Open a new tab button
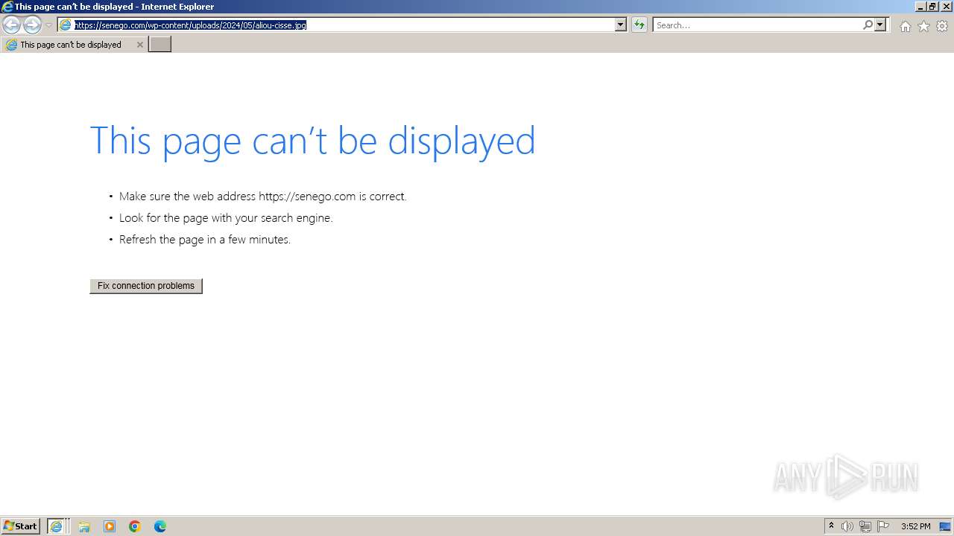This screenshot has width=954, height=536. [x=159, y=45]
